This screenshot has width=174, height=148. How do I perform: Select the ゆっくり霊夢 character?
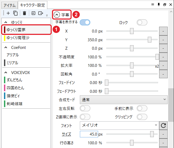pyautogui.click(x=26, y=30)
